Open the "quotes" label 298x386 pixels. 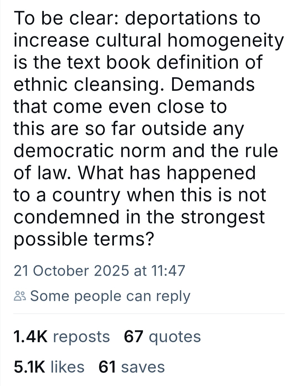175,337
